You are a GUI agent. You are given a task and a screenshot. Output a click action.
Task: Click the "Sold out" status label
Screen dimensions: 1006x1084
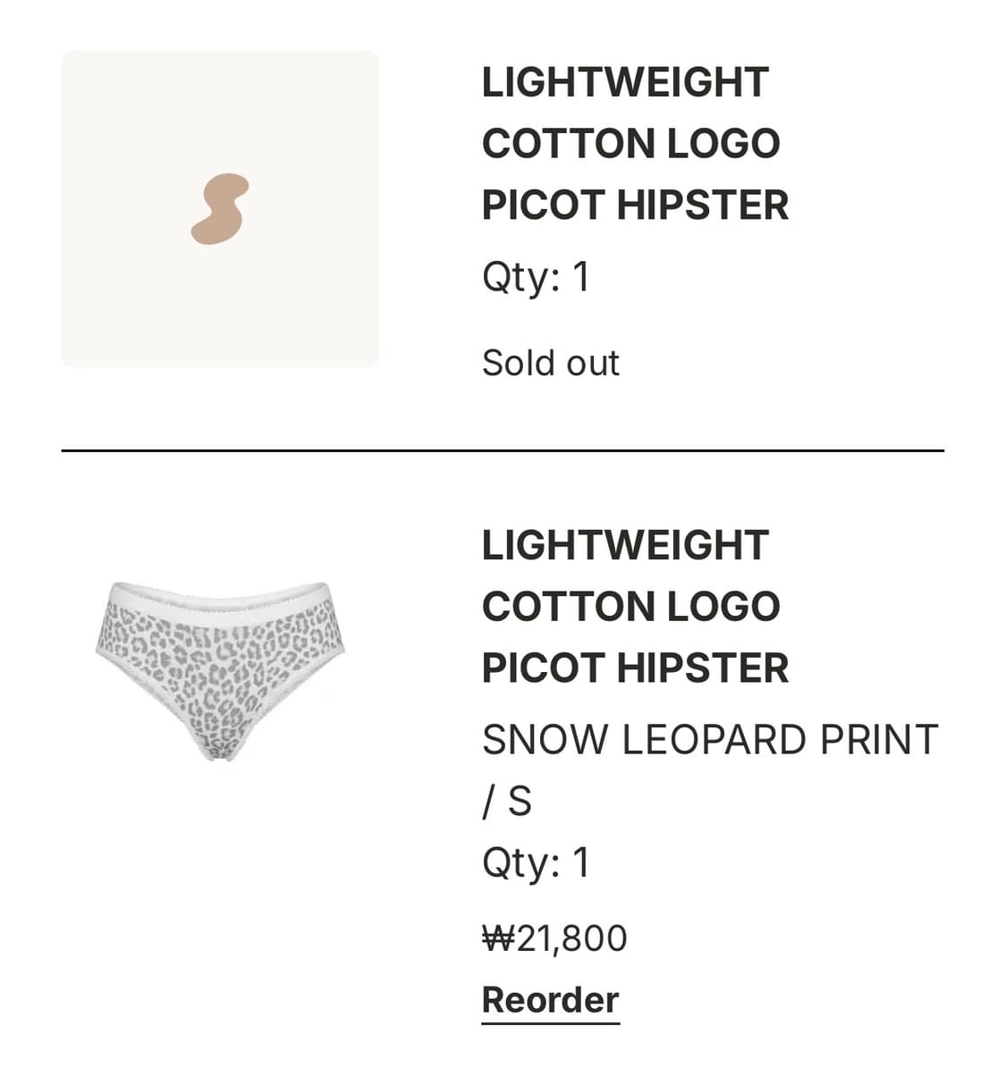coord(550,363)
